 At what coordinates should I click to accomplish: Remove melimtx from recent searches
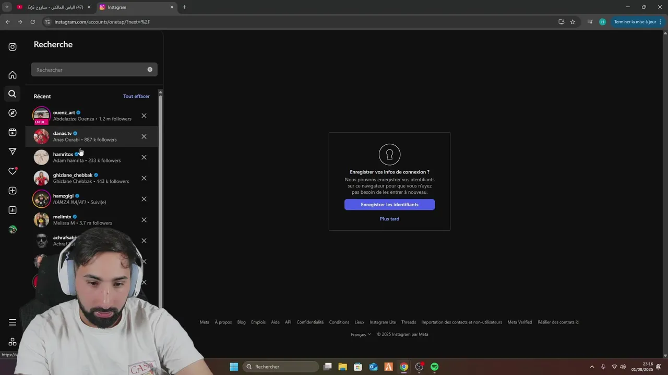pos(144,220)
